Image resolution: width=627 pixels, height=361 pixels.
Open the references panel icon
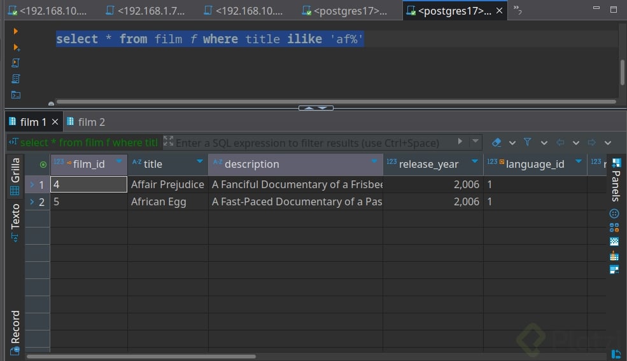point(614,269)
